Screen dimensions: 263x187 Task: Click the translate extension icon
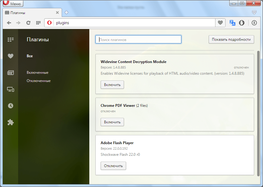coord(232,23)
